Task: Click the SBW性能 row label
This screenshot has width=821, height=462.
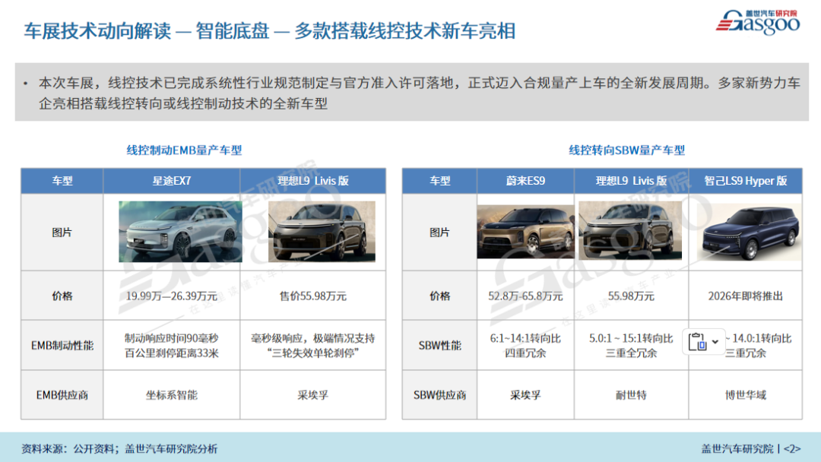Action: [440, 345]
